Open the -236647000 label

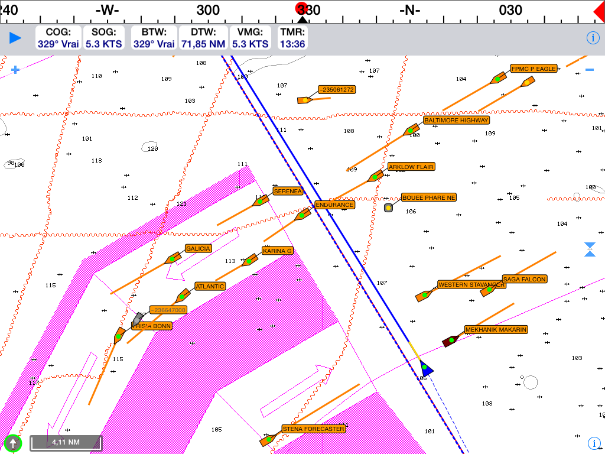click(168, 310)
